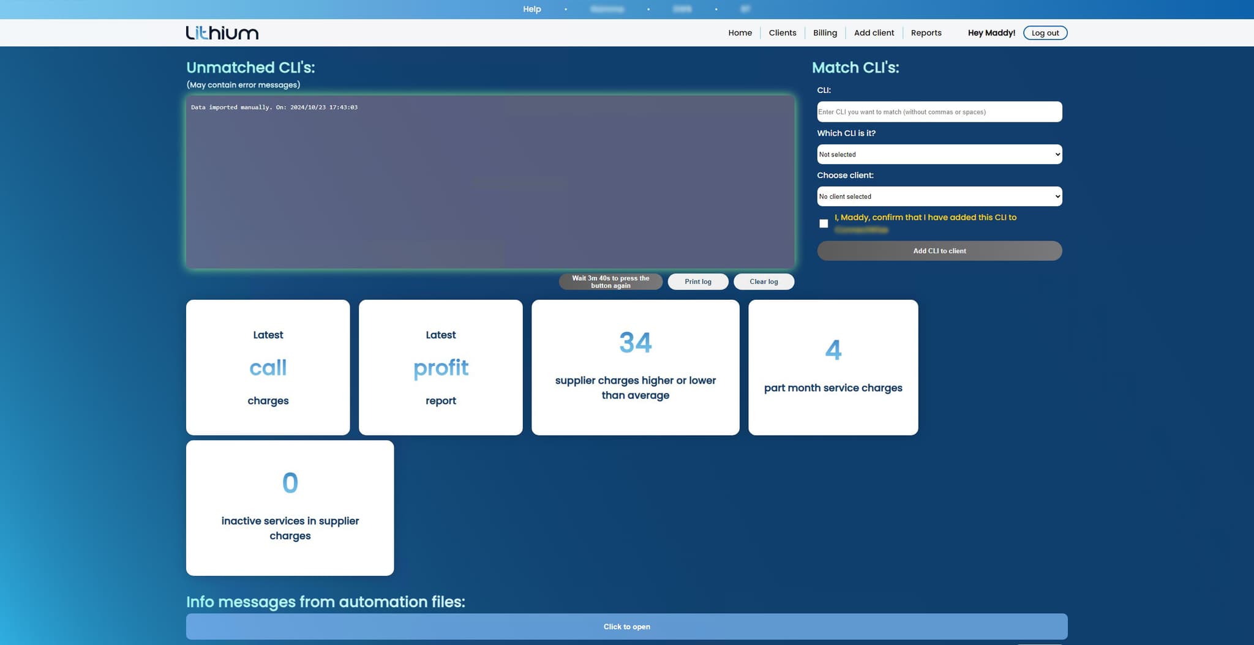Click the CLI entry input field
Image resolution: width=1254 pixels, height=645 pixels.
[939, 111]
